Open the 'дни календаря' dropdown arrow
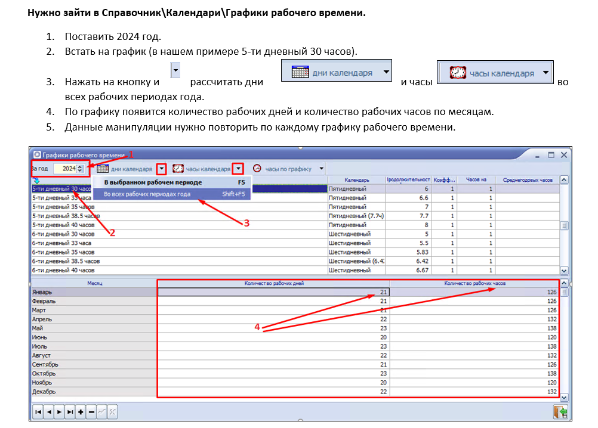Viewport: 598px width, 428px height. (x=161, y=169)
